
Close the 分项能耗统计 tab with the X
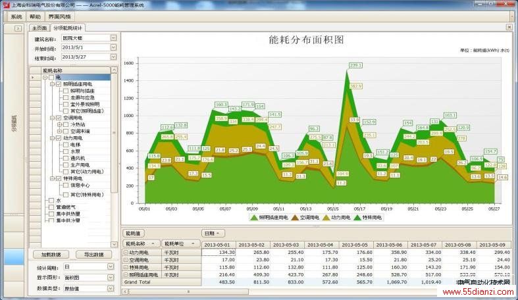coord(509,27)
